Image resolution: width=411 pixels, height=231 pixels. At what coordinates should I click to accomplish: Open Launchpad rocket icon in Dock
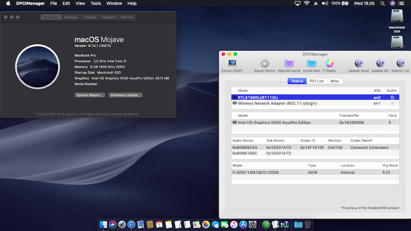[x=122, y=225]
